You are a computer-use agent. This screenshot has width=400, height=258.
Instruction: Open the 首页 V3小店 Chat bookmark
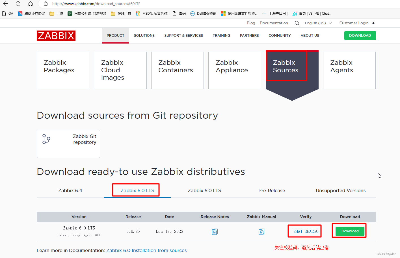(x=312, y=13)
